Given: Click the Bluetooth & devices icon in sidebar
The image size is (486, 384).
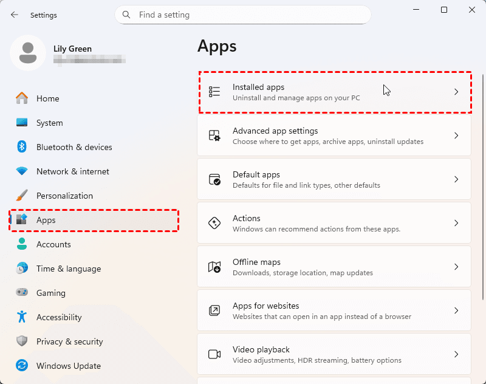Looking at the screenshot, I should (x=22, y=147).
